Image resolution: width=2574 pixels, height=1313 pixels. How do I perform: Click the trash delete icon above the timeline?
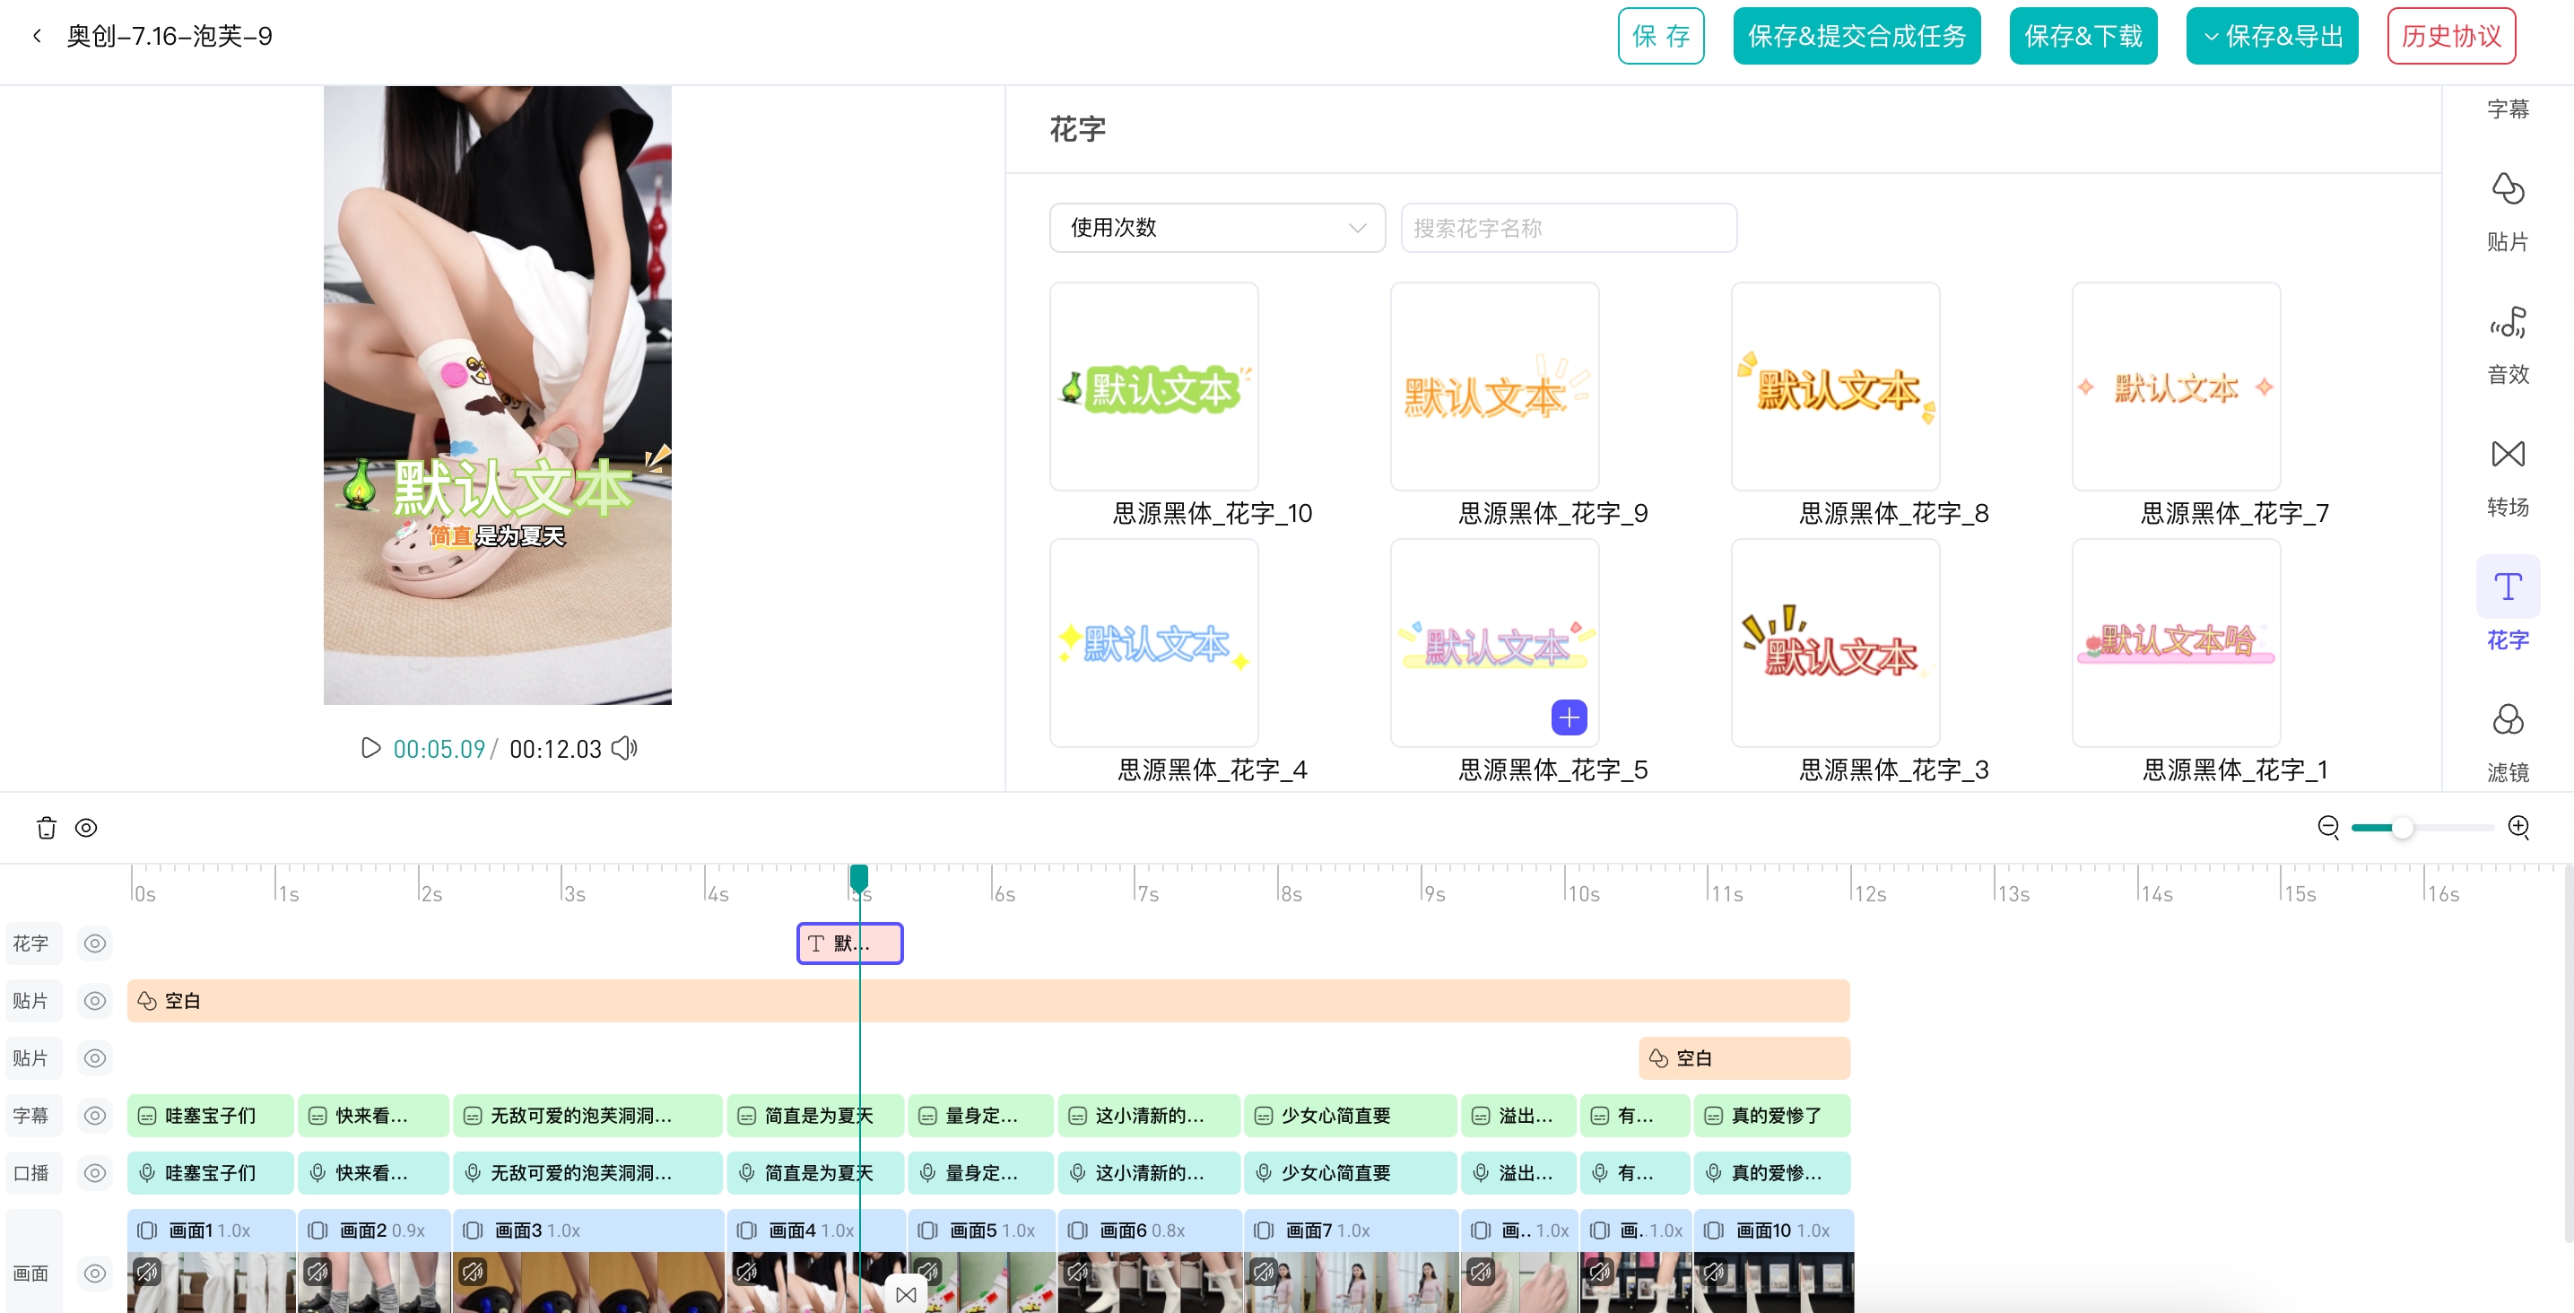tap(46, 828)
